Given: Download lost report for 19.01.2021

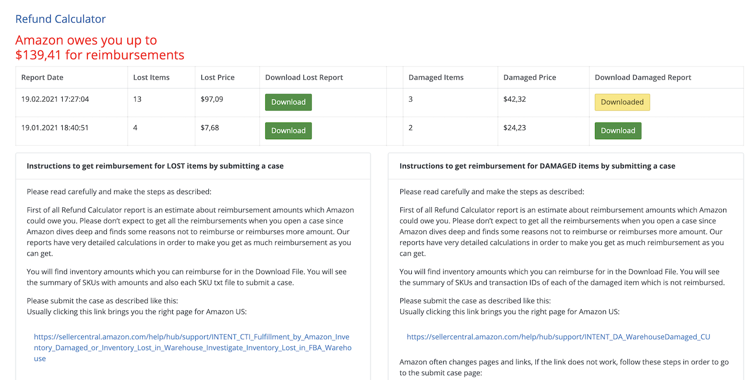Looking at the screenshot, I should [288, 131].
